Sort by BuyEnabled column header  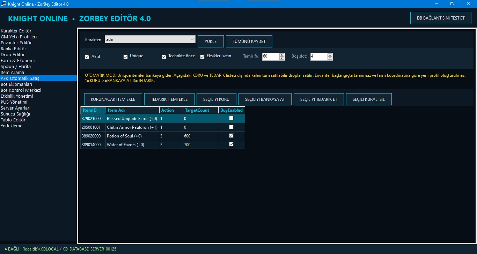pos(232,110)
